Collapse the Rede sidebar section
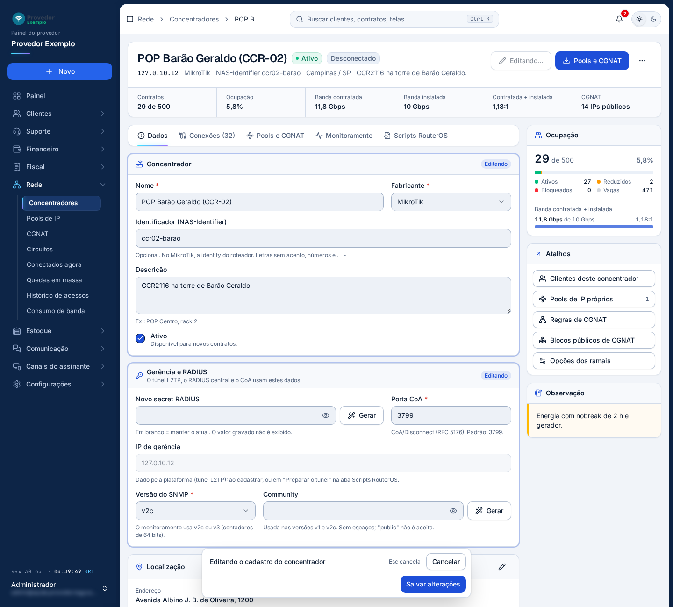673x607 pixels. pyautogui.click(x=60, y=185)
